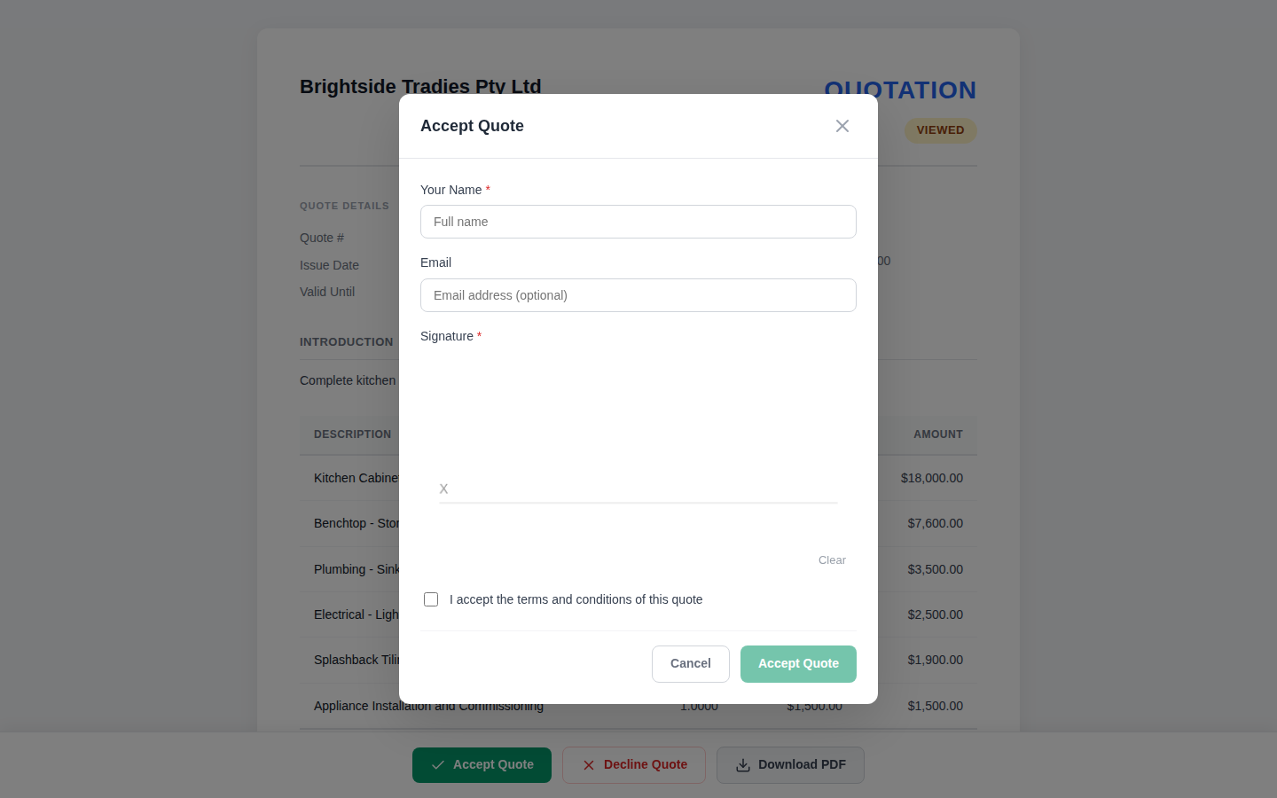Click the Full name input field
The height and width of the screenshot is (798, 1277).
pyautogui.click(x=638, y=222)
